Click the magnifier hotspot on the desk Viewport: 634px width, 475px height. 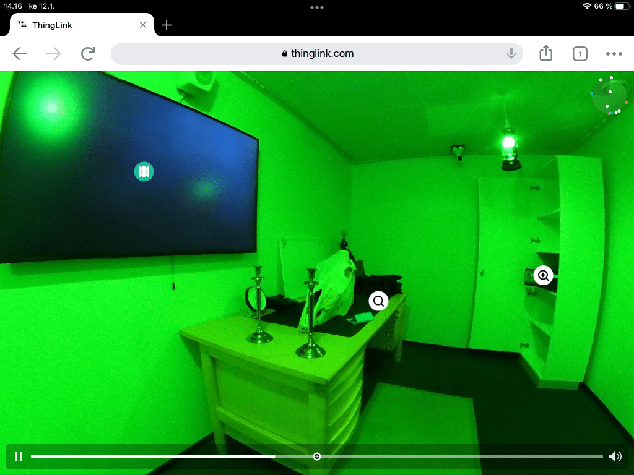coord(378,301)
